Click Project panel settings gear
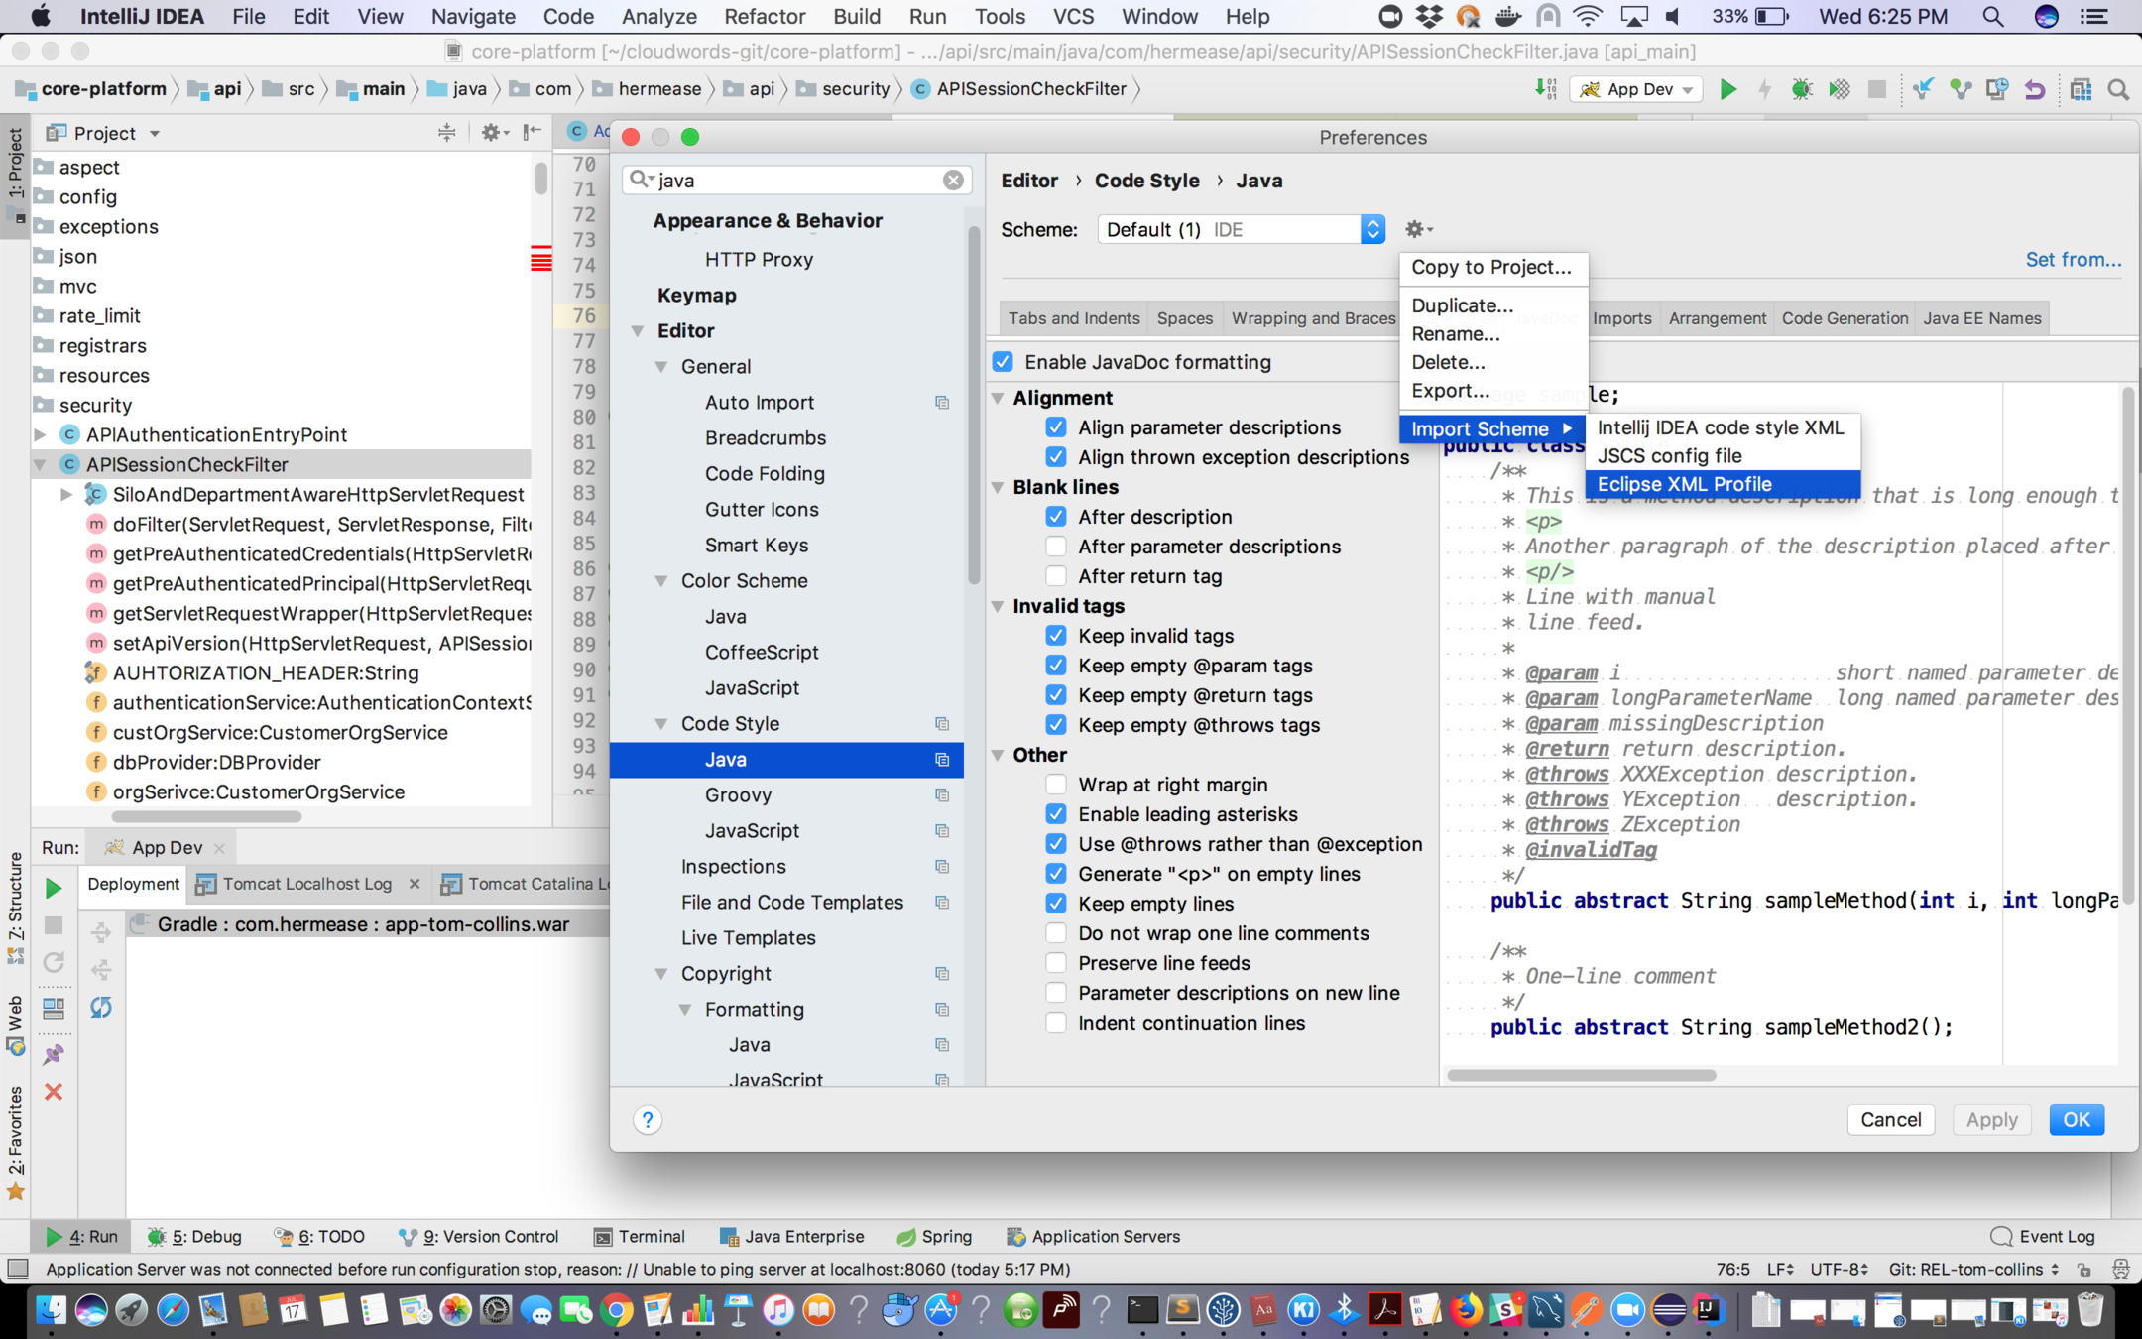The width and height of the screenshot is (2142, 1339). tap(493, 132)
